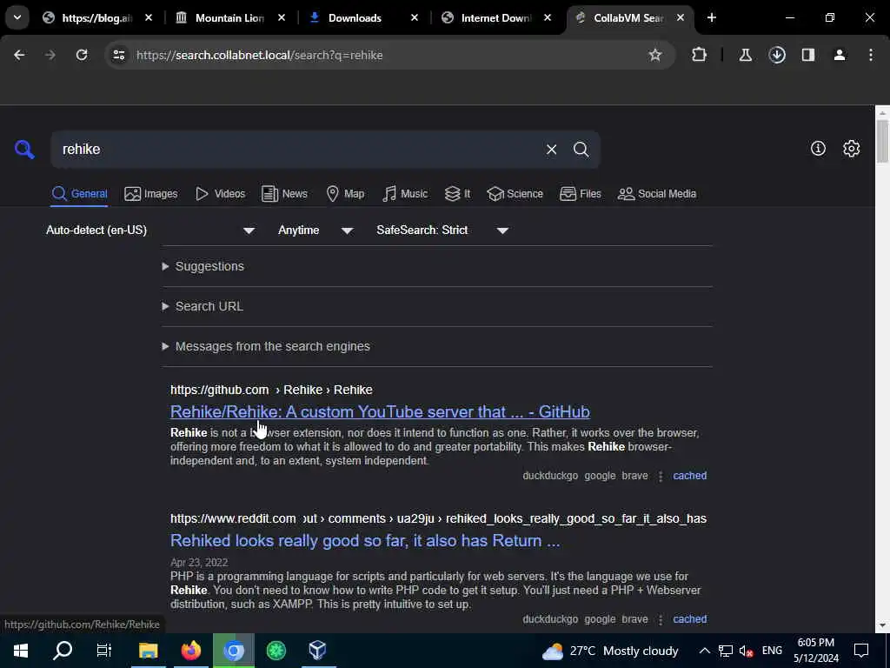The height and width of the screenshot is (668, 890).
Task: Open site information icon in address bar
Action: pos(118,55)
